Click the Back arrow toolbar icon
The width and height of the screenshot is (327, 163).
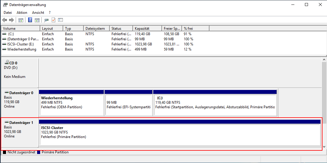(5, 20)
